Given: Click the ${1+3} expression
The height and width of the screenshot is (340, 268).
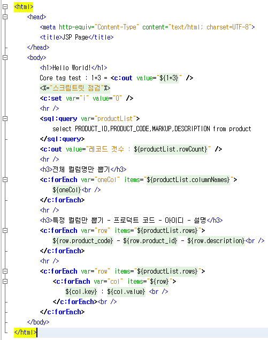Looking at the screenshot, I should [x=169, y=78].
